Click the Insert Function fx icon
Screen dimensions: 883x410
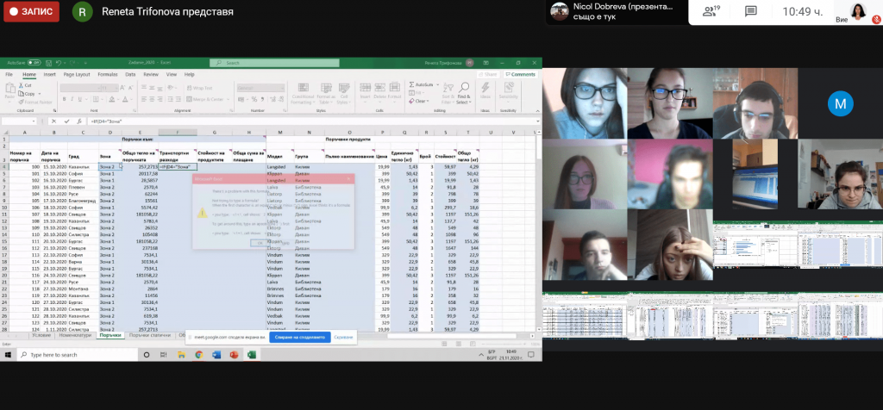(79, 121)
